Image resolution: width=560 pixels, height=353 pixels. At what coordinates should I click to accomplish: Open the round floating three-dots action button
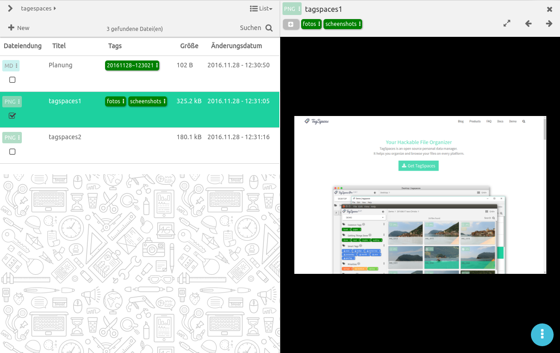[x=542, y=334]
